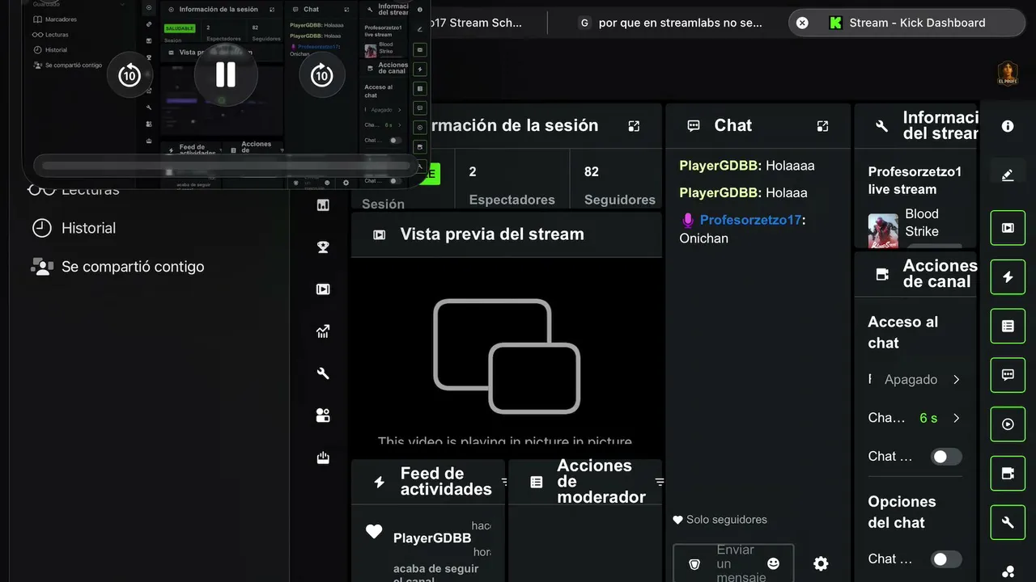Click the 'Solo seguidores' label
1036x582 pixels.
tap(726, 520)
